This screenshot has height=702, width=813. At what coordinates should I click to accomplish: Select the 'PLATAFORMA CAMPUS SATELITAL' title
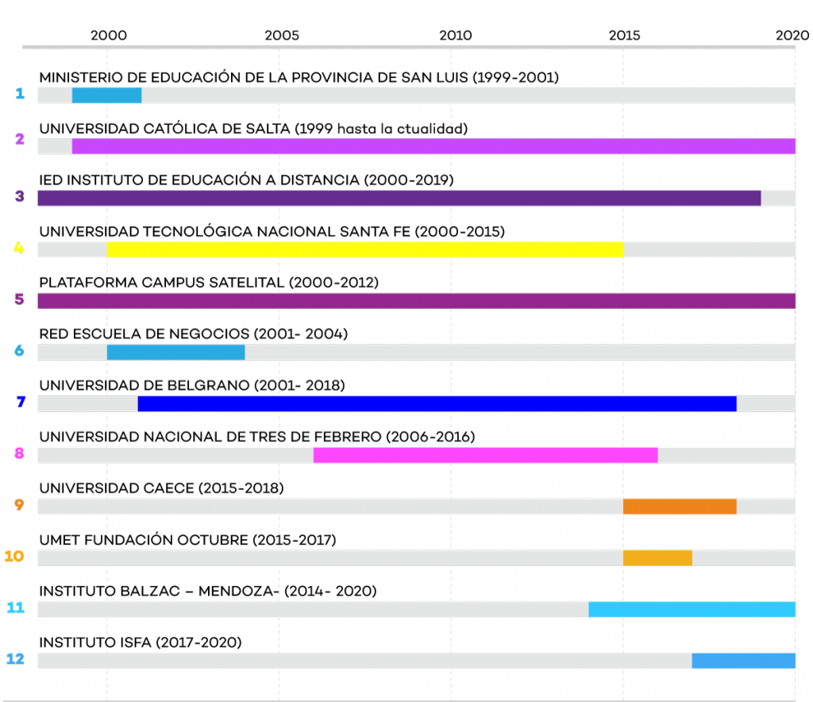point(162,283)
